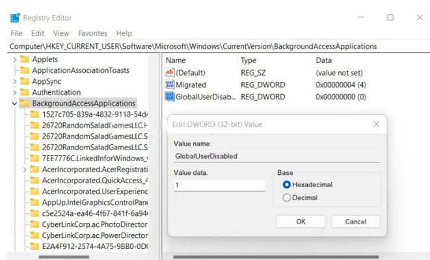
Task: Select the Migrated value name
Action: 191,85
